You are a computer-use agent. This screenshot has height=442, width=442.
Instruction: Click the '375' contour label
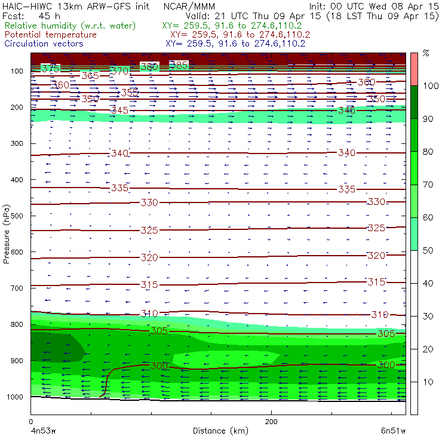[51, 69]
